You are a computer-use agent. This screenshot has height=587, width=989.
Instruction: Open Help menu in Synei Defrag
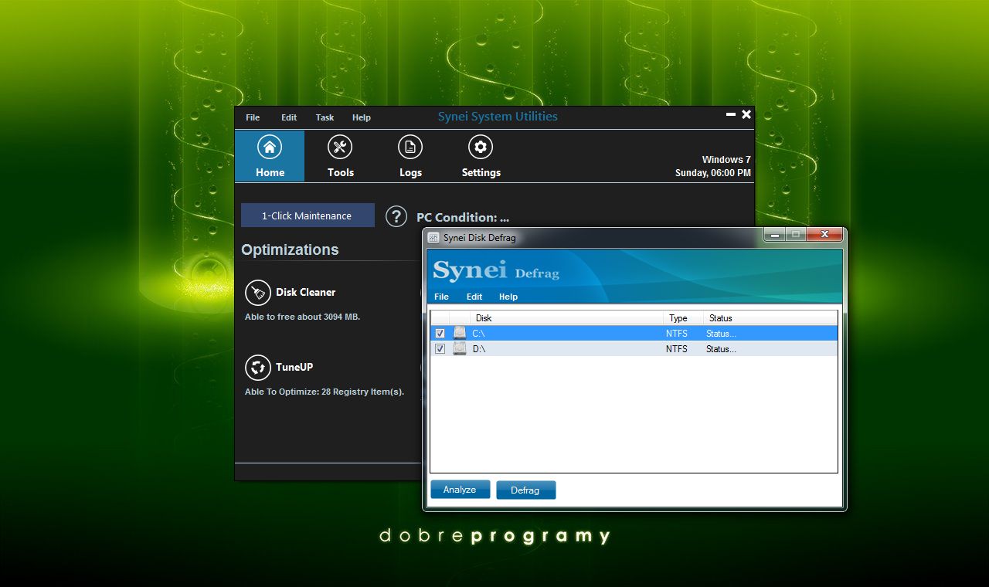[x=508, y=297]
